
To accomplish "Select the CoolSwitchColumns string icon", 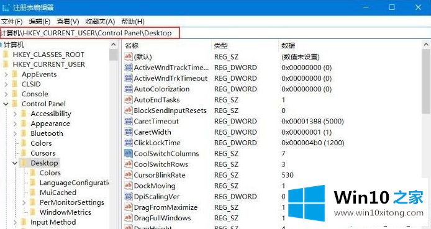I will click(128, 153).
